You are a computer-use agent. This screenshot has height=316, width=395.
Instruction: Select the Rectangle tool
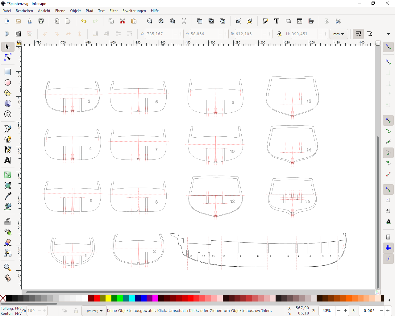(x=8, y=72)
